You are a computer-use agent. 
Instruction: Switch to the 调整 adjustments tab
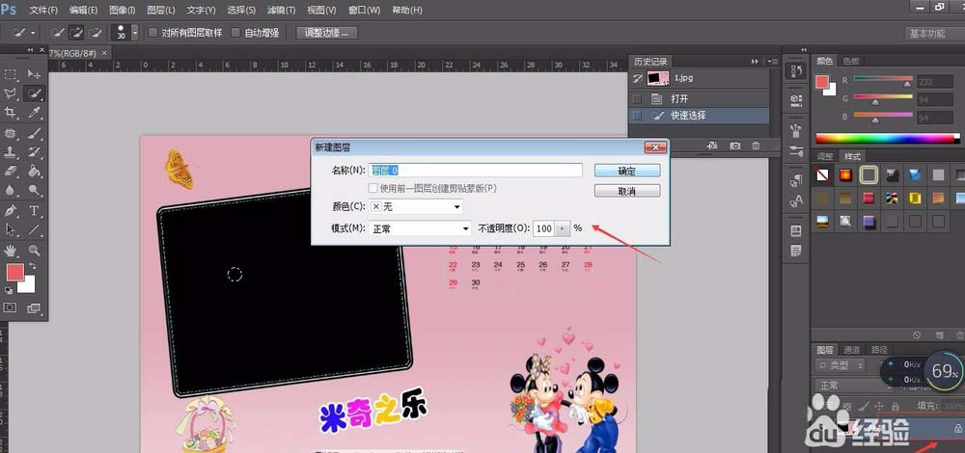825,157
